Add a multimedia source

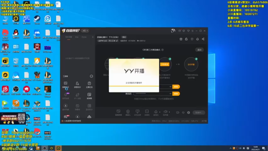tap(147, 113)
